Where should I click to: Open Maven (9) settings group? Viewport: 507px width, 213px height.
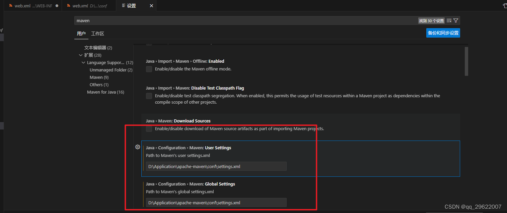point(99,77)
